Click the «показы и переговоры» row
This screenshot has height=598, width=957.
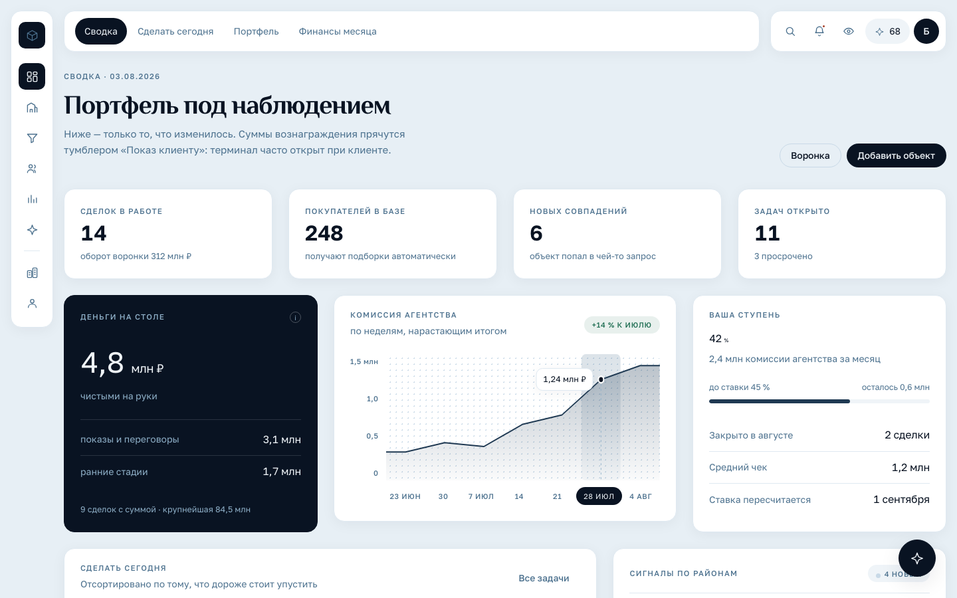pyautogui.click(x=191, y=439)
